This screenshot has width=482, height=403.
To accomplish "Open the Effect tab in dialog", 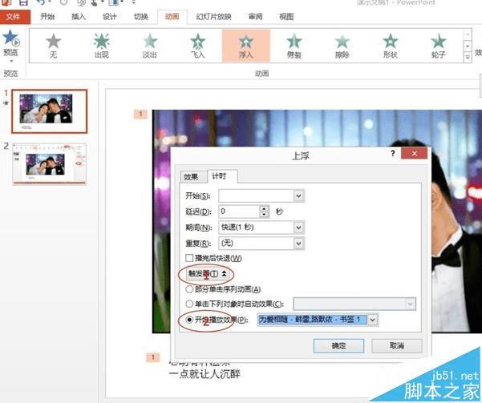I will point(192,176).
